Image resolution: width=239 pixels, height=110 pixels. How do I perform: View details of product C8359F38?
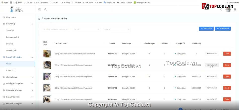pos(212,88)
